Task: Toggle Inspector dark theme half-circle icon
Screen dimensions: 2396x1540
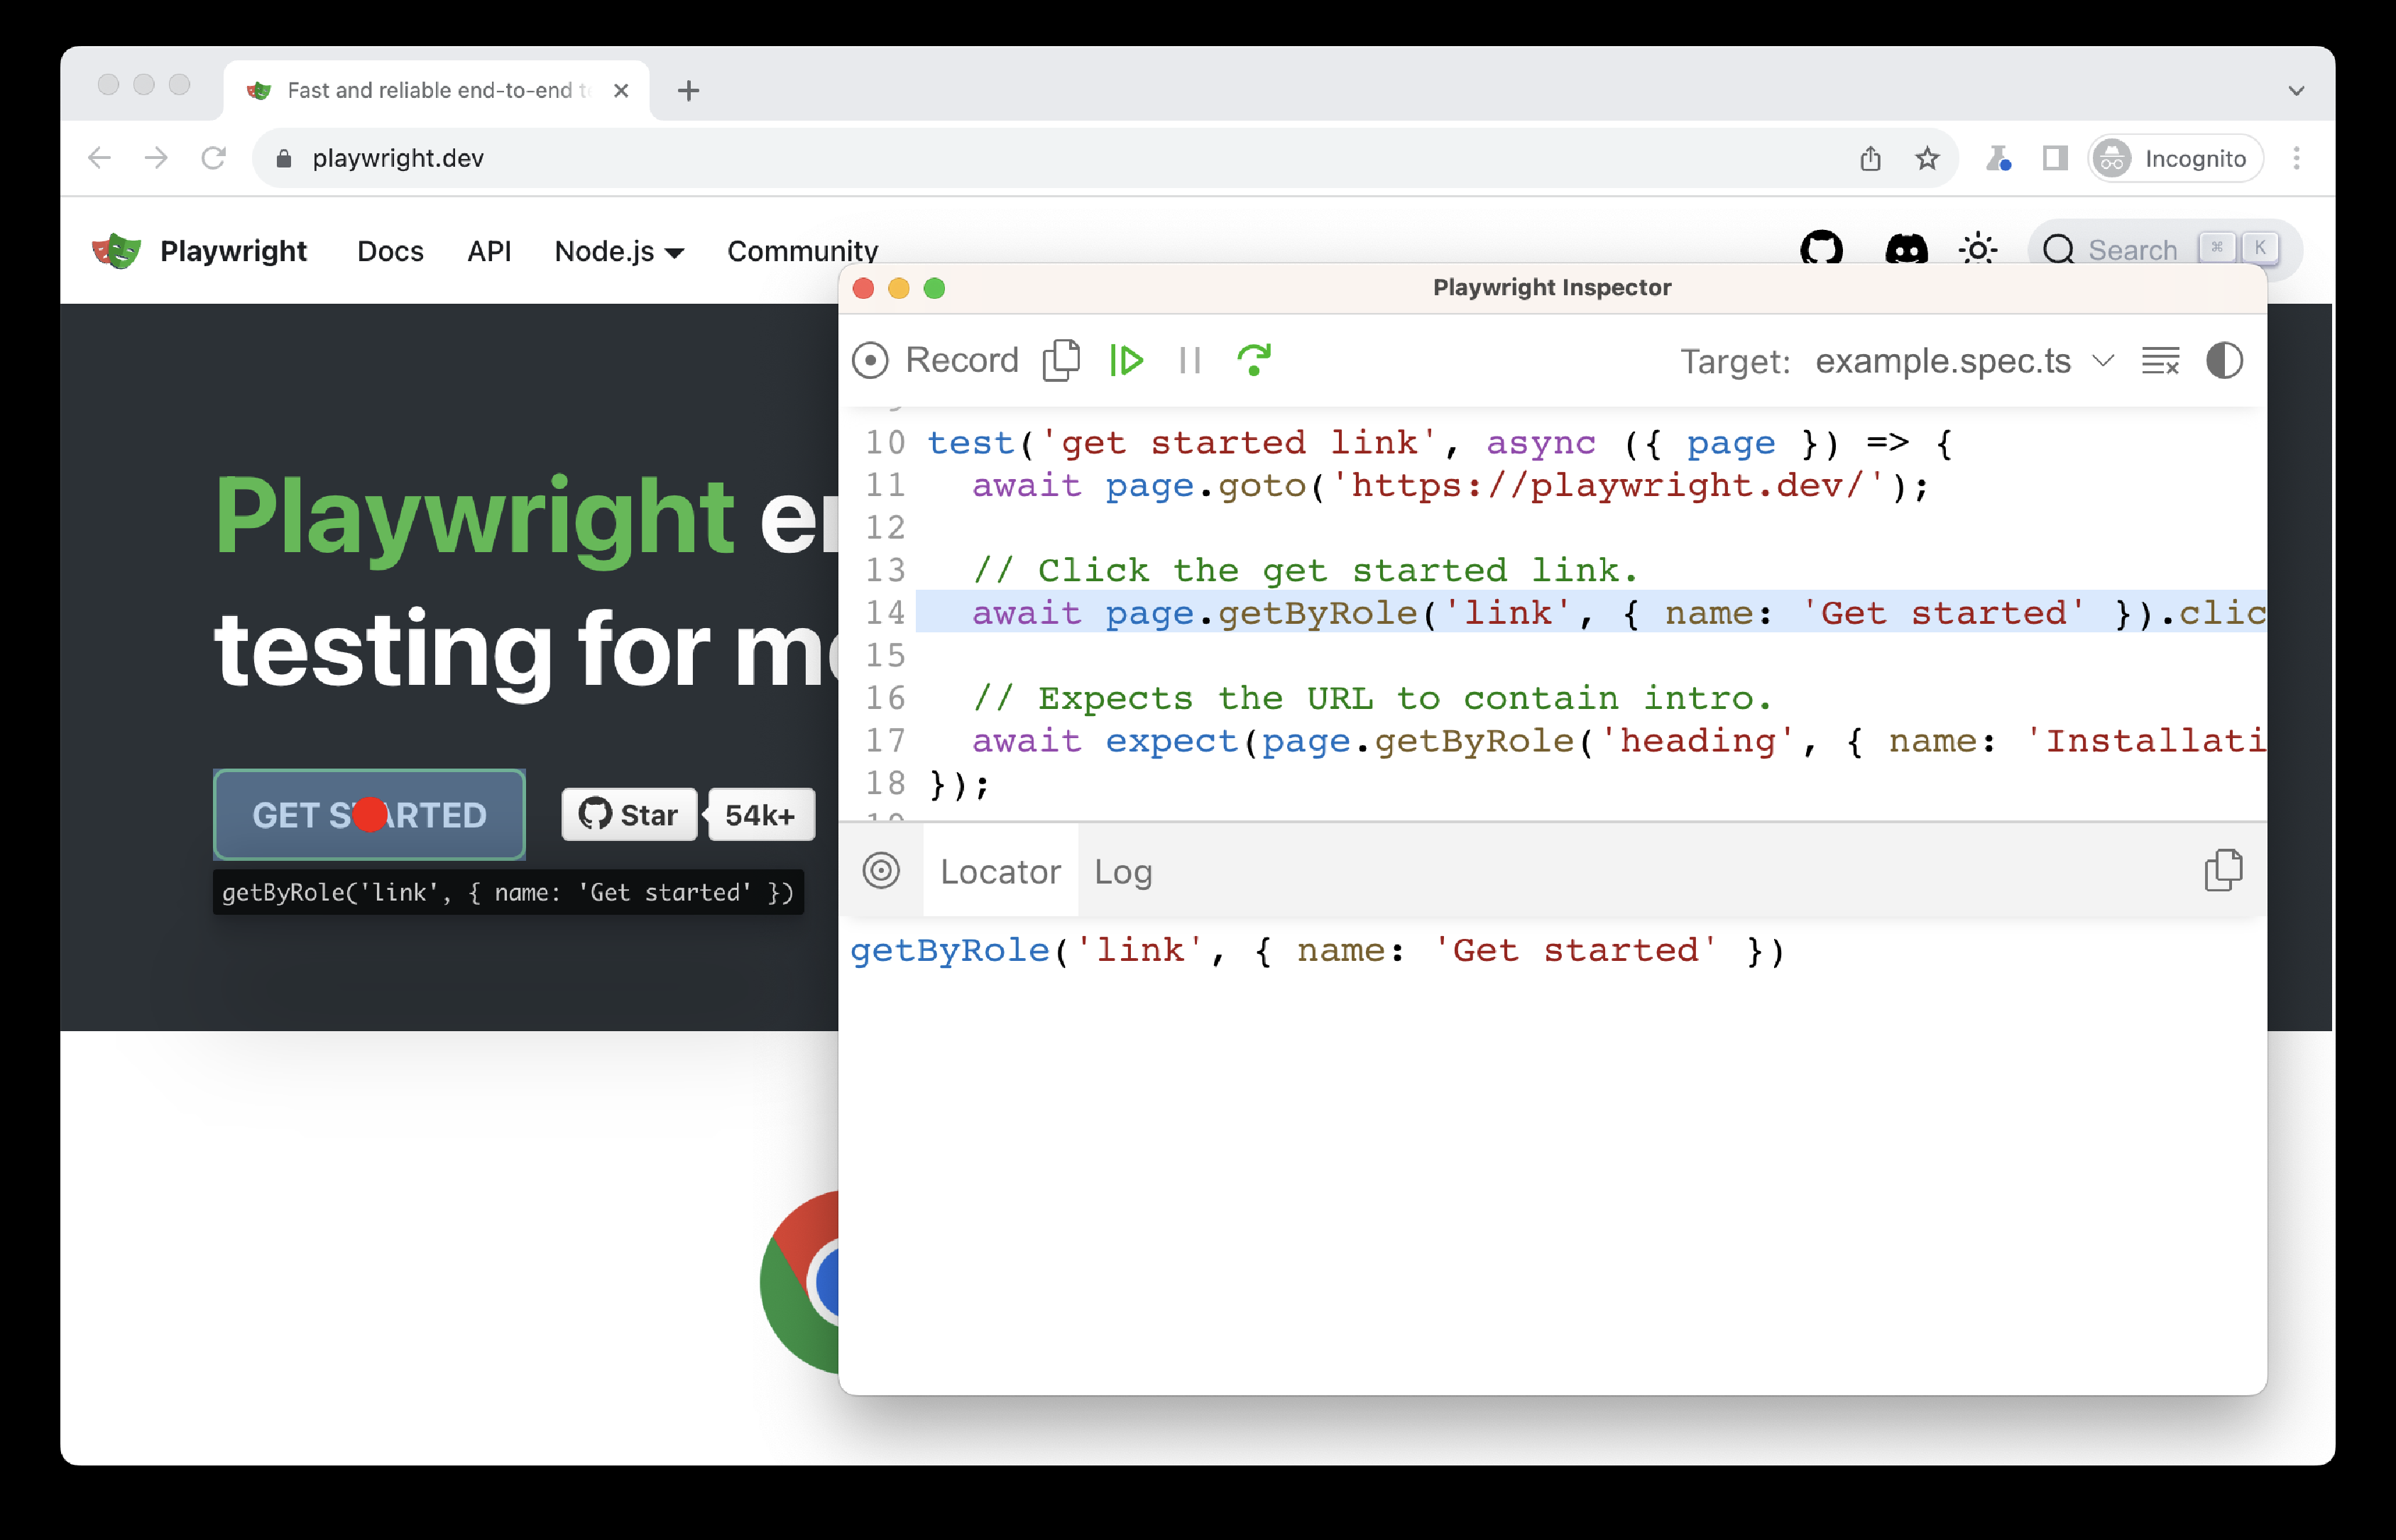Action: tap(2224, 361)
